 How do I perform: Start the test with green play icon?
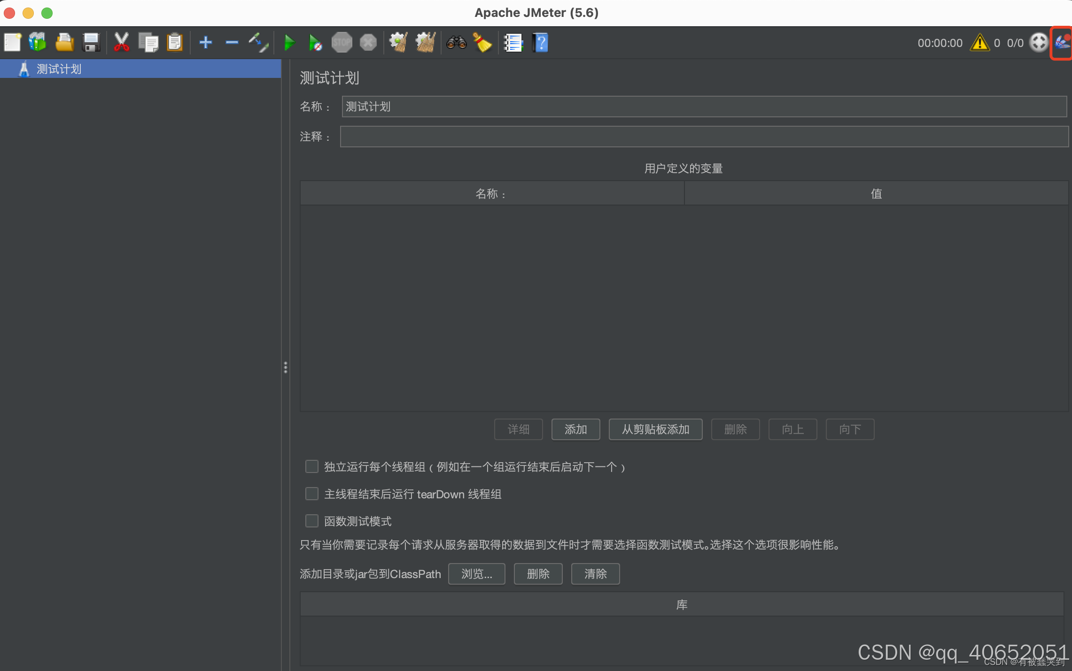coord(289,43)
